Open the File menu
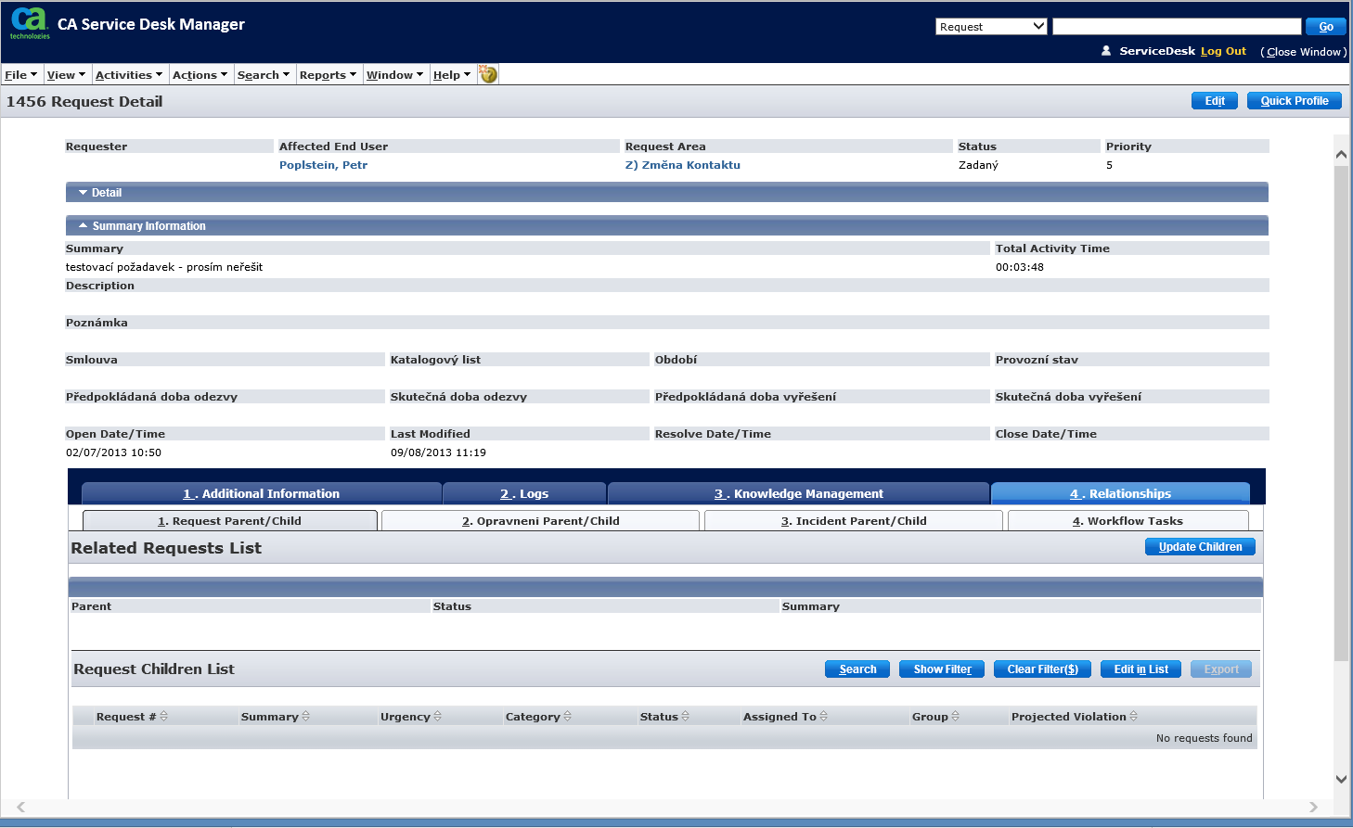Screen dimensions: 1353x828 pos(20,75)
